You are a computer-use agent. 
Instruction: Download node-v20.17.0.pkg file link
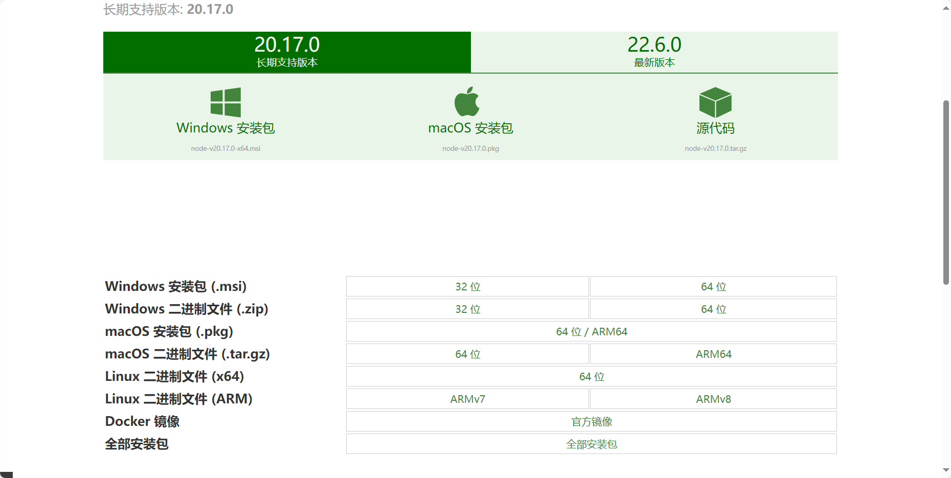tap(470, 148)
